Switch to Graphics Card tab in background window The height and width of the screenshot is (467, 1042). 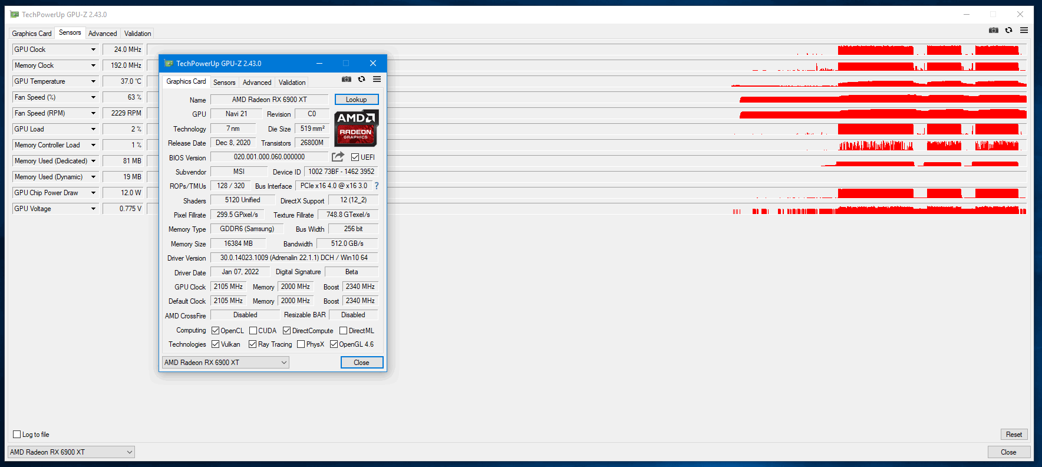[32, 34]
